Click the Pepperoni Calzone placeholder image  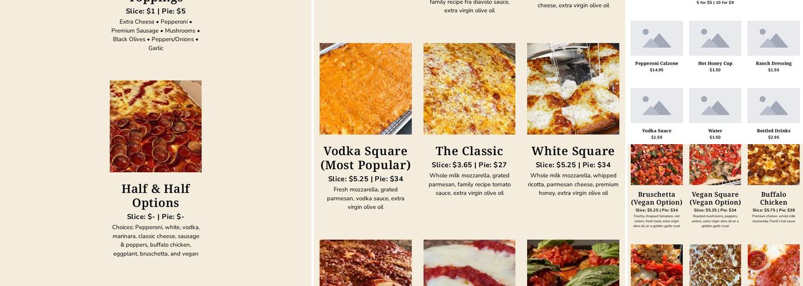coord(657,38)
